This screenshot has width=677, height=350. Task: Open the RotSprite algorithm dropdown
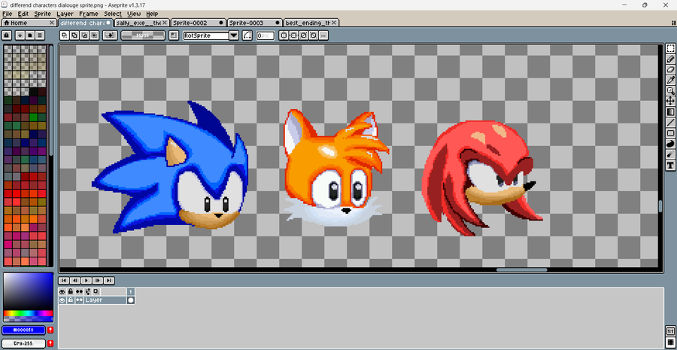234,35
